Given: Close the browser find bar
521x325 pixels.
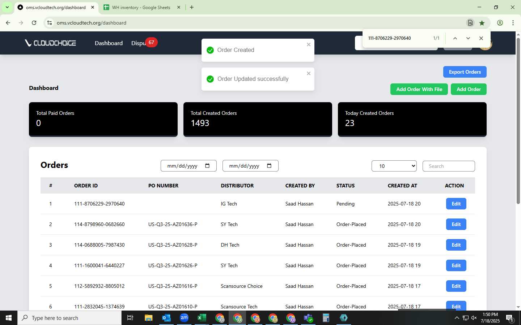Looking at the screenshot, I should coord(481,38).
